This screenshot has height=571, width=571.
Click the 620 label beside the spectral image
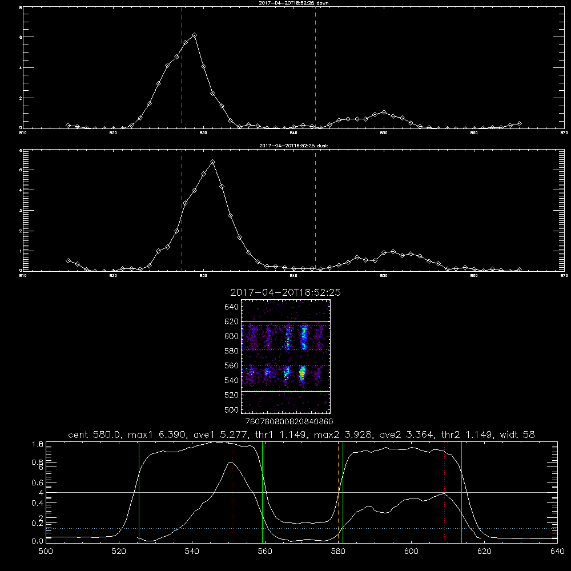(x=231, y=321)
